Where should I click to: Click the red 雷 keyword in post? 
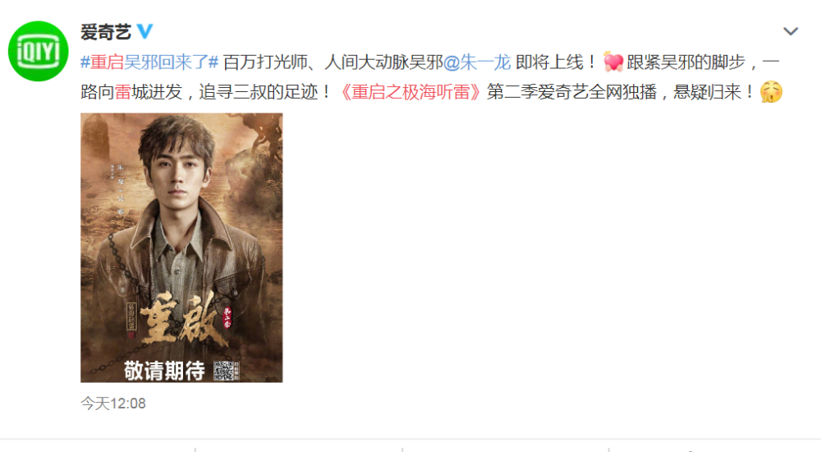pyautogui.click(x=123, y=92)
